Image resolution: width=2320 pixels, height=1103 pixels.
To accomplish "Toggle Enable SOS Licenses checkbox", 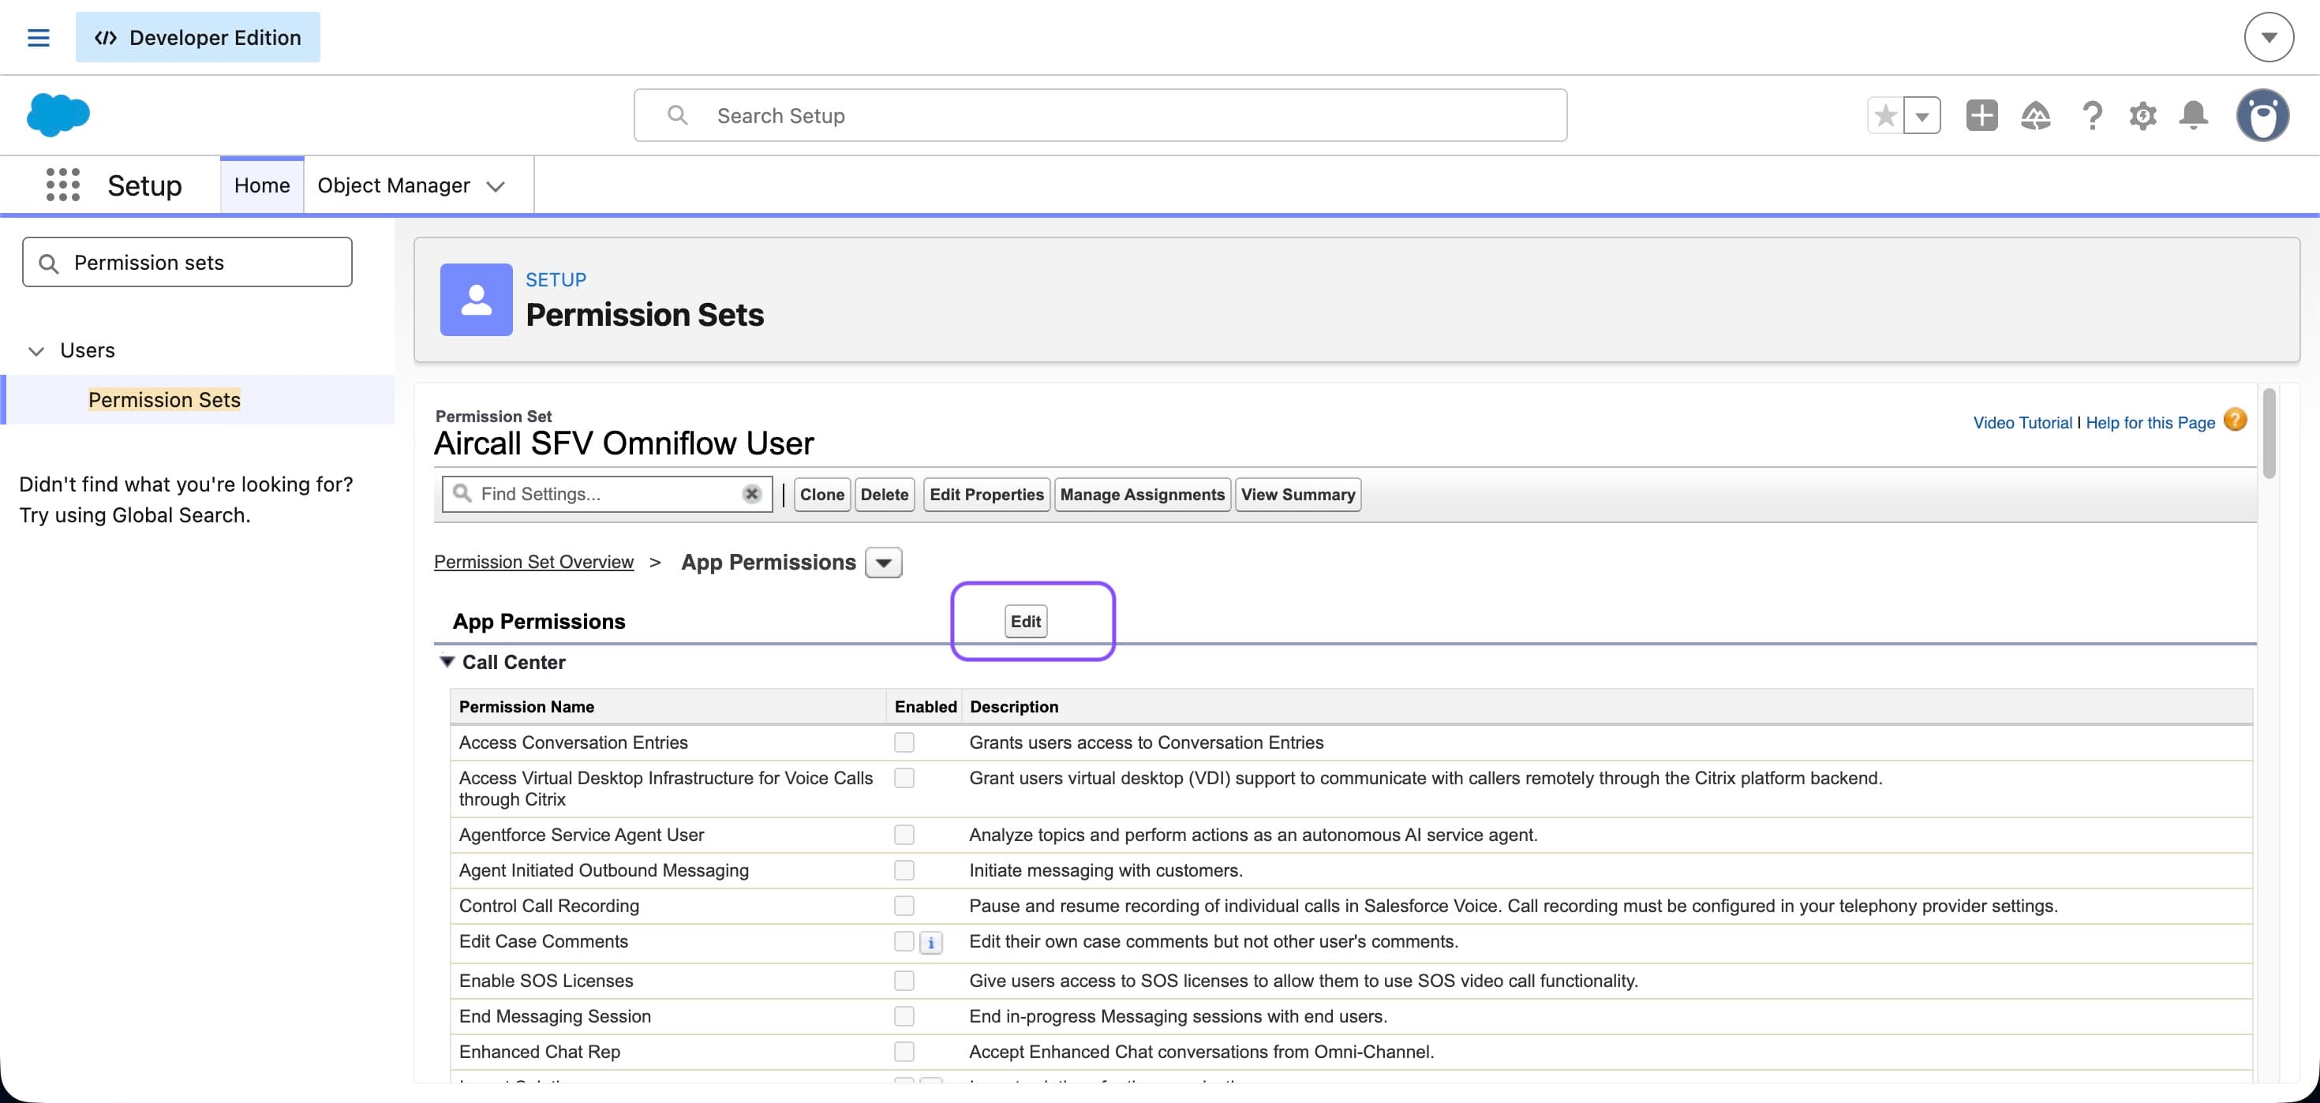I will [904, 981].
